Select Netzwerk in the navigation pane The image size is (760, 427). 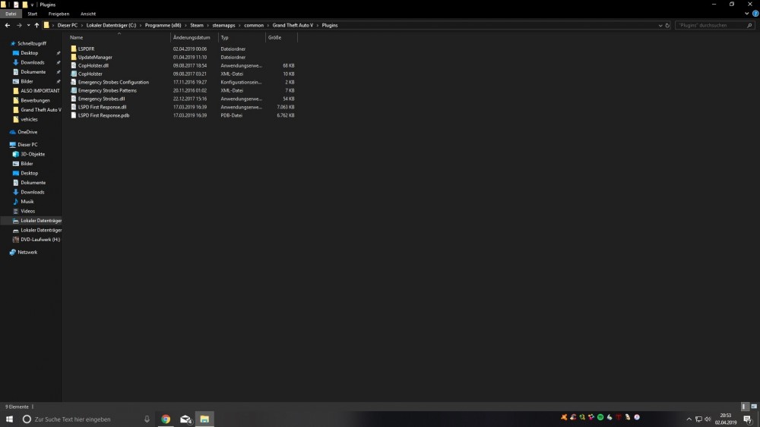[27, 253]
